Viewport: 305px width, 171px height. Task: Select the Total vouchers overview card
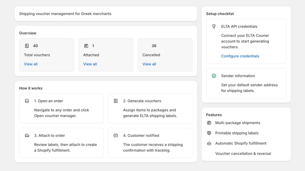pyautogui.click(x=47, y=55)
